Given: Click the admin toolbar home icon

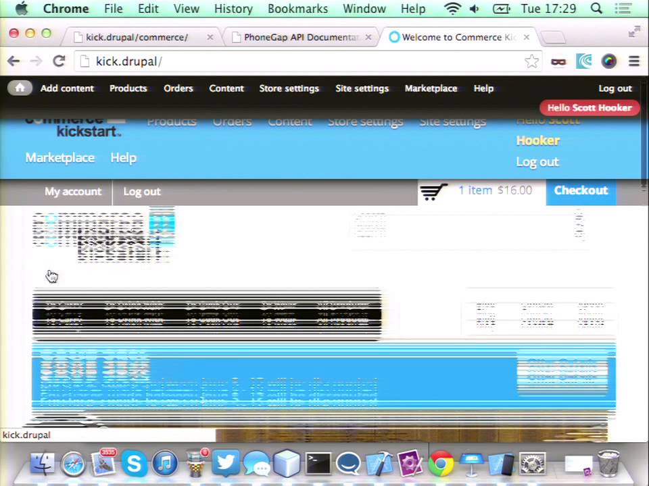Looking at the screenshot, I should [20, 88].
